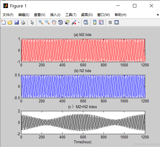The image size is (160, 147).
Task: Open the 查看(V) menu
Action: pyautogui.click(x=39, y=15)
